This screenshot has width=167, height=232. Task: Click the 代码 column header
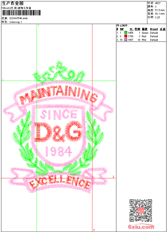click(x=137, y=29)
